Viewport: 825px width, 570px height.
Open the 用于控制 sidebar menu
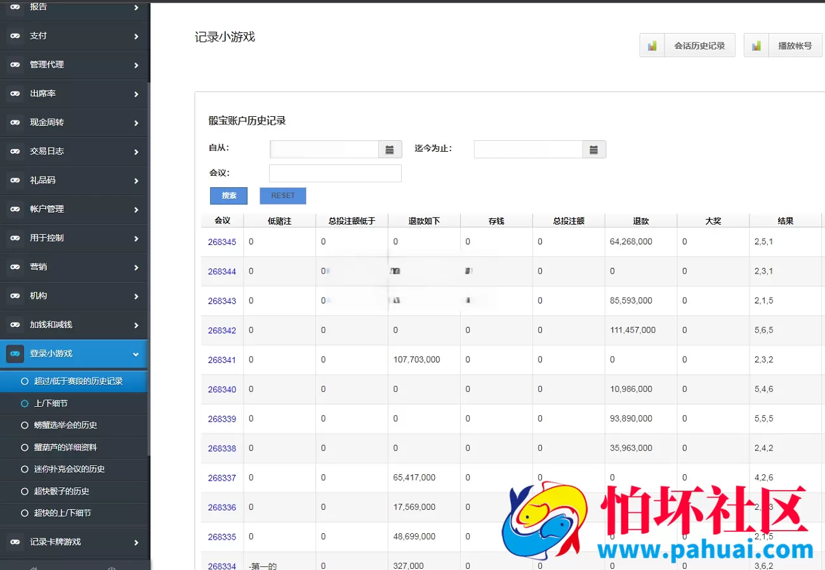pyautogui.click(x=74, y=238)
